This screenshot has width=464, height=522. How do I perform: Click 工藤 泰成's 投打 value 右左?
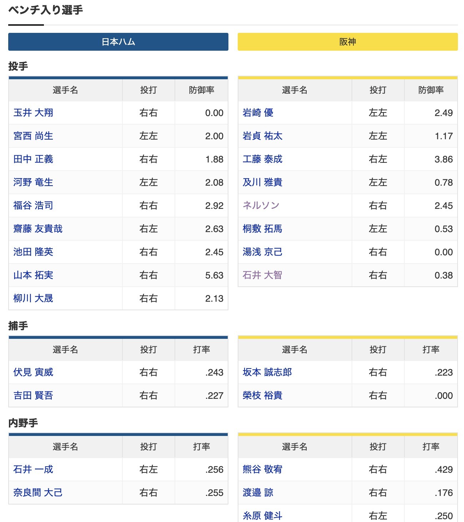[x=378, y=159]
